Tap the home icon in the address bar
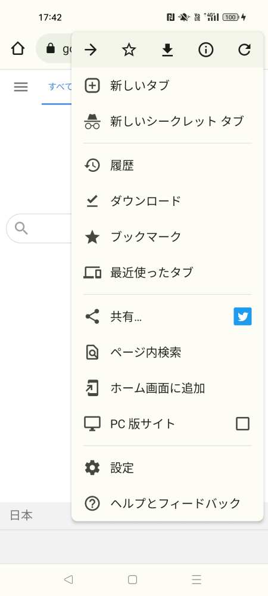 click(x=17, y=48)
